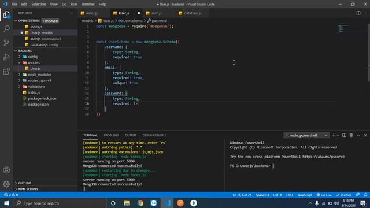Open Explorer views and more actions ellipsis
The image size is (370, 208).
pyautogui.click(x=71, y=13)
